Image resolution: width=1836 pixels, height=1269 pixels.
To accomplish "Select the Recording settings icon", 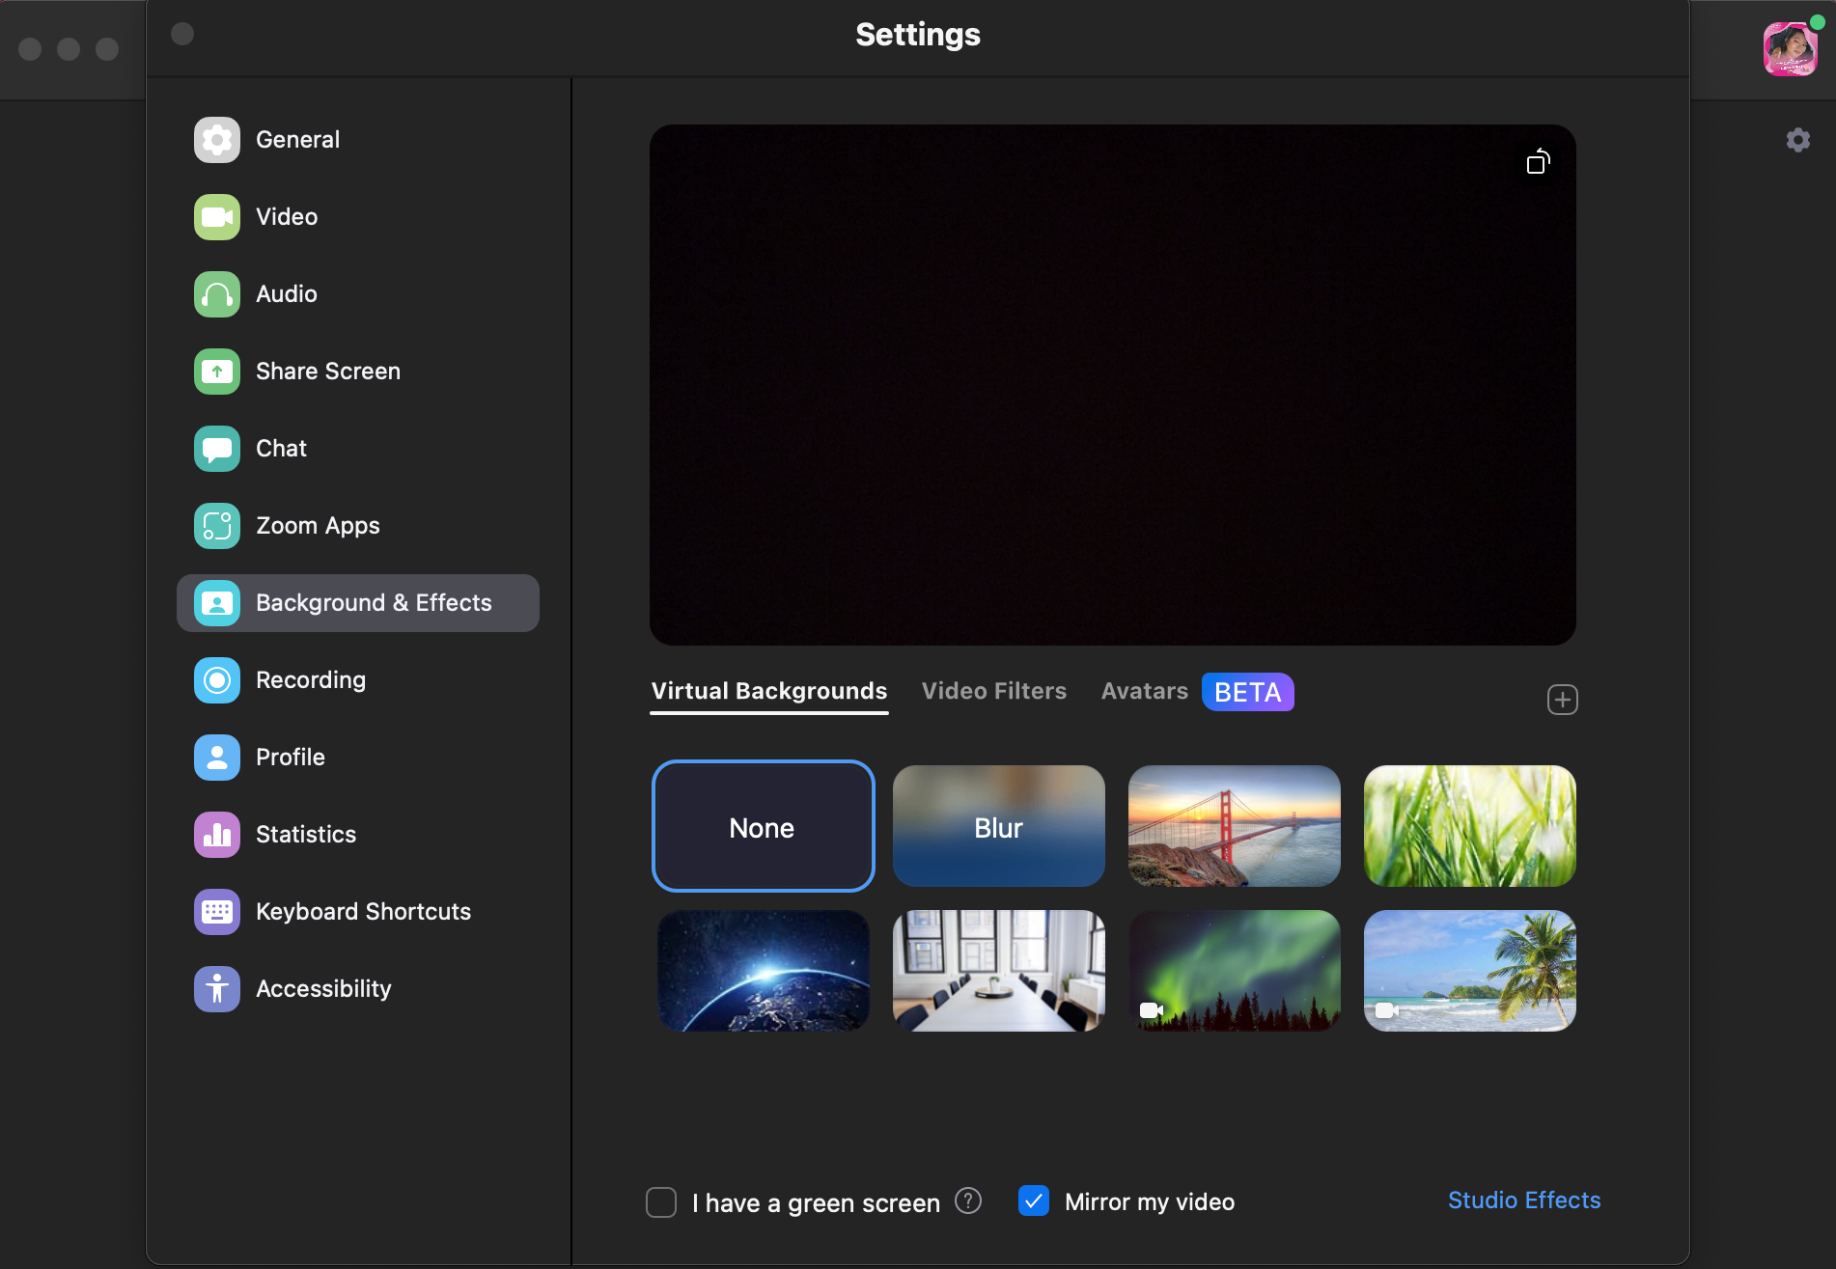I will click(217, 680).
